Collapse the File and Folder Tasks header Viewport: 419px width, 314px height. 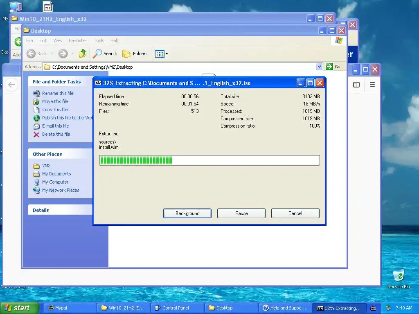(60, 82)
